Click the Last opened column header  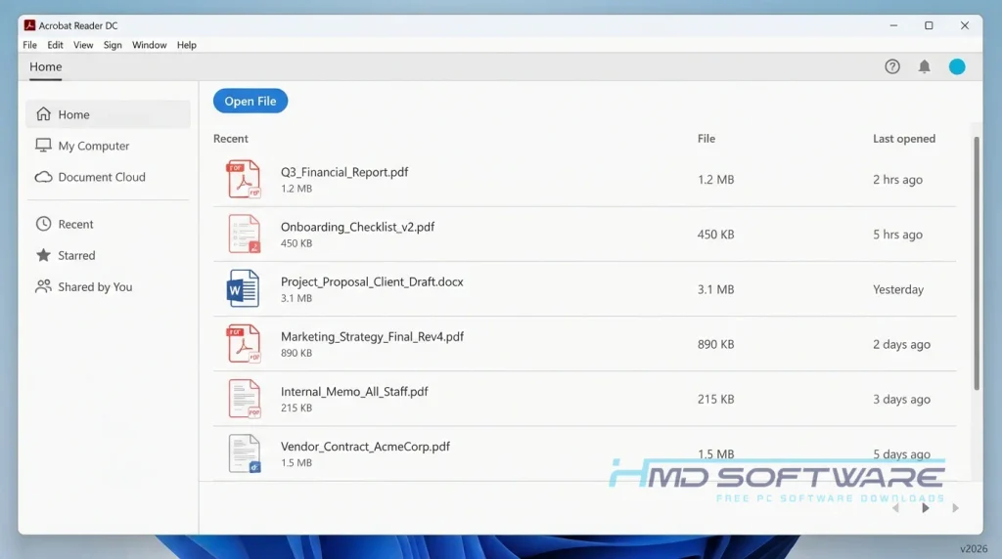903,139
